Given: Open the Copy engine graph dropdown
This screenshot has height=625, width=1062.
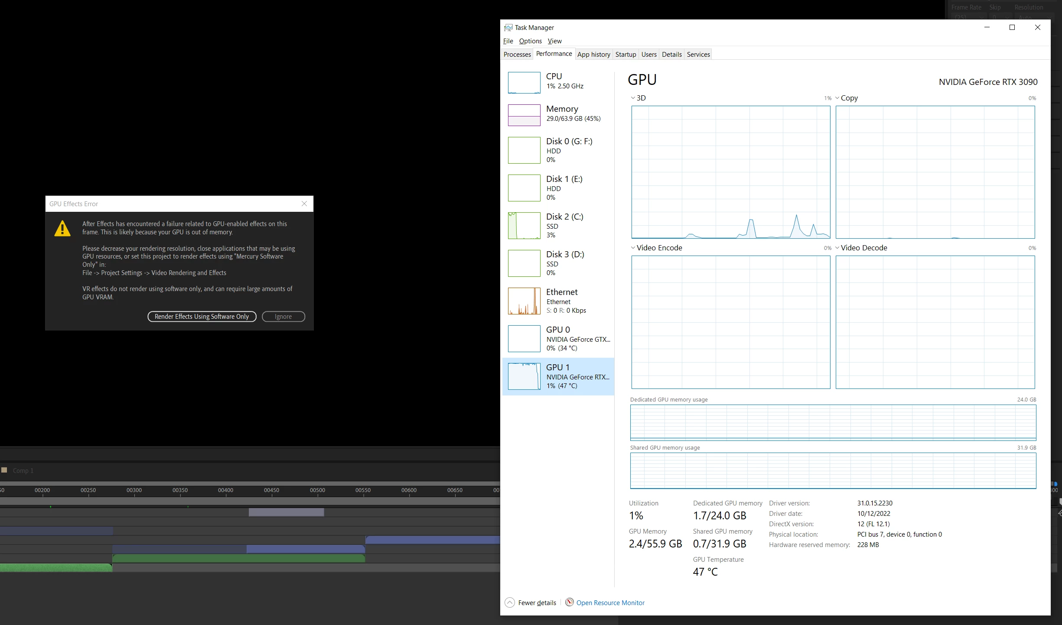Looking at the screenshot, I should click(x=837, y=98).
